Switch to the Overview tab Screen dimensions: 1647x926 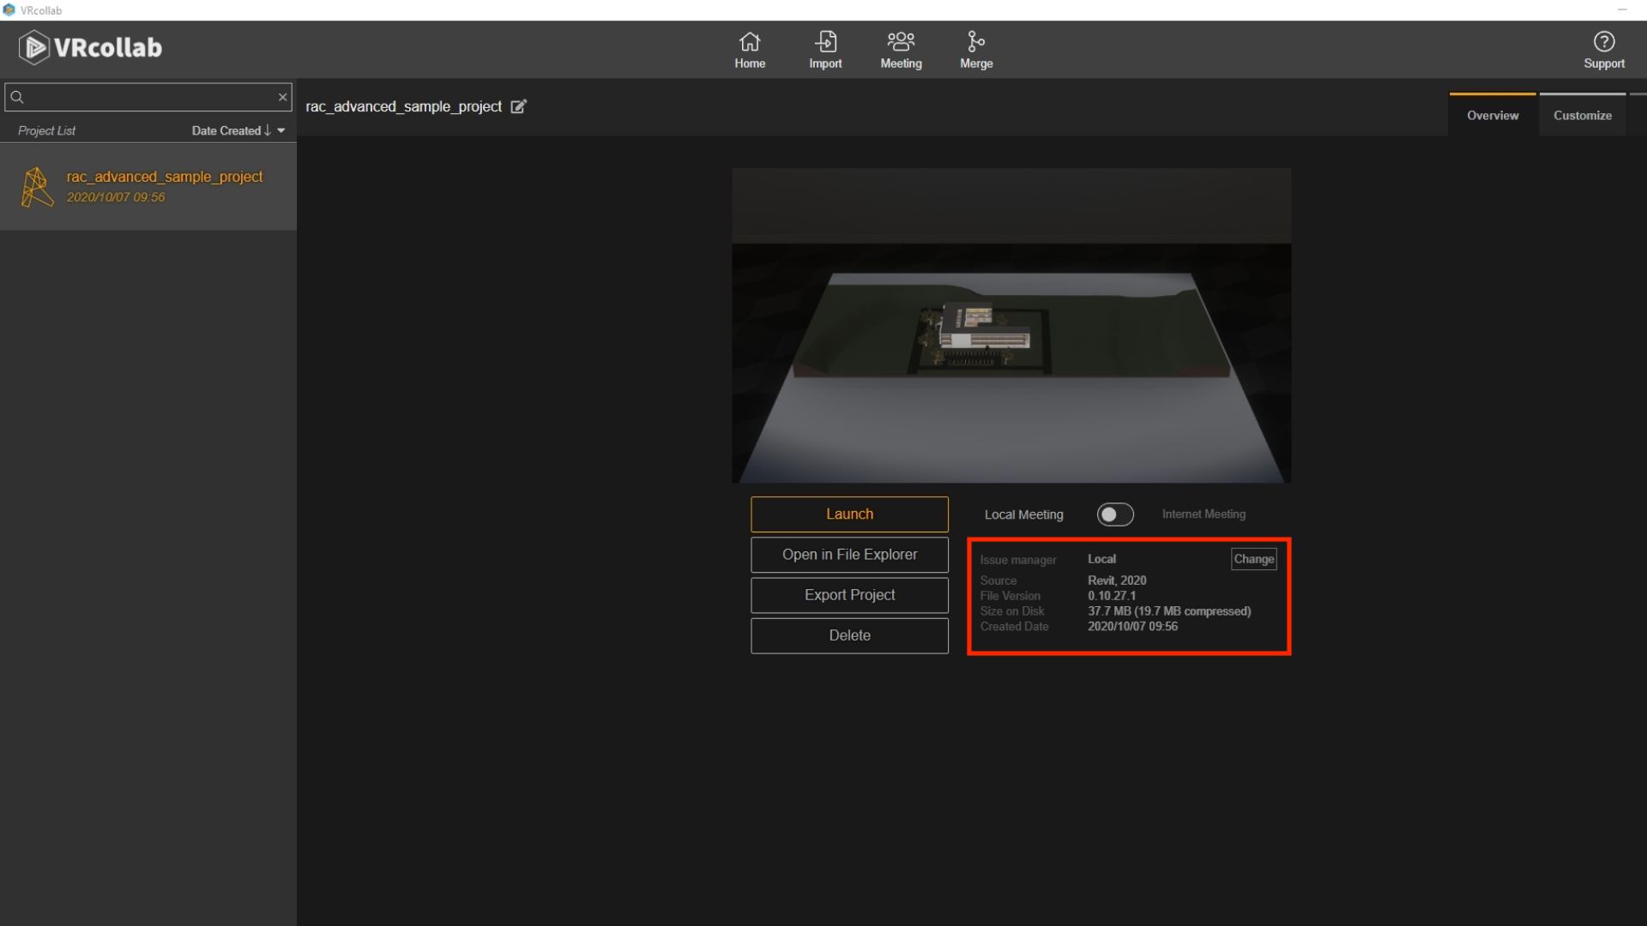coord(1492,116)
